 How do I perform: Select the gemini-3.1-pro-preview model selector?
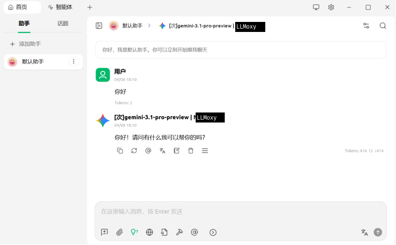[212, 26]
